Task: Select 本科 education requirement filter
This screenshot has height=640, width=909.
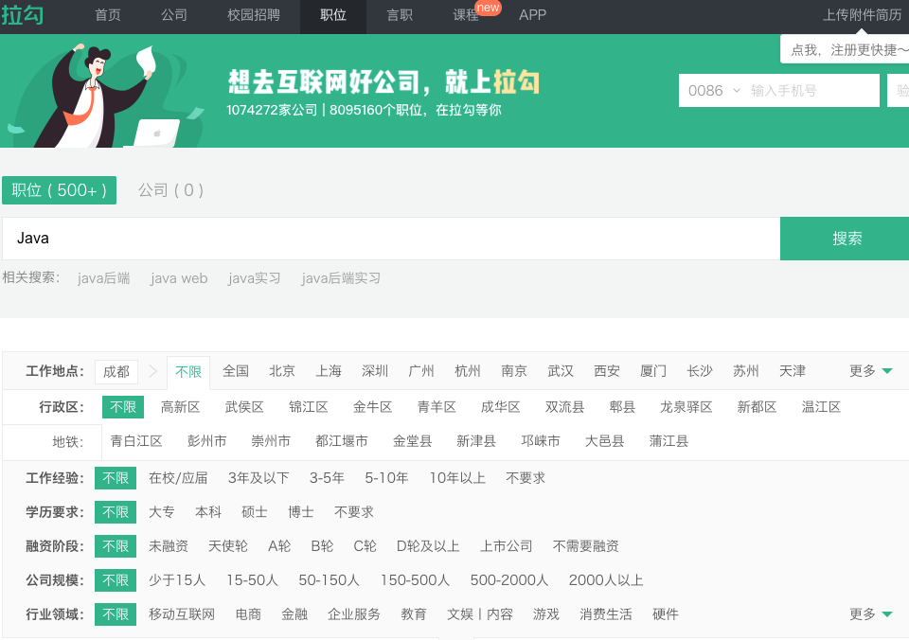Action: point(208,512)
